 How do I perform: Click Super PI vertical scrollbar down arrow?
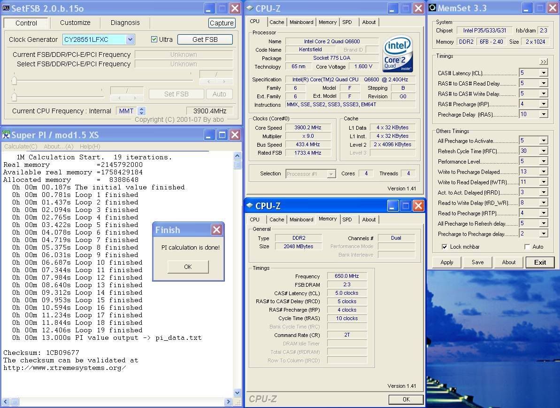click(x=237, y=392)
